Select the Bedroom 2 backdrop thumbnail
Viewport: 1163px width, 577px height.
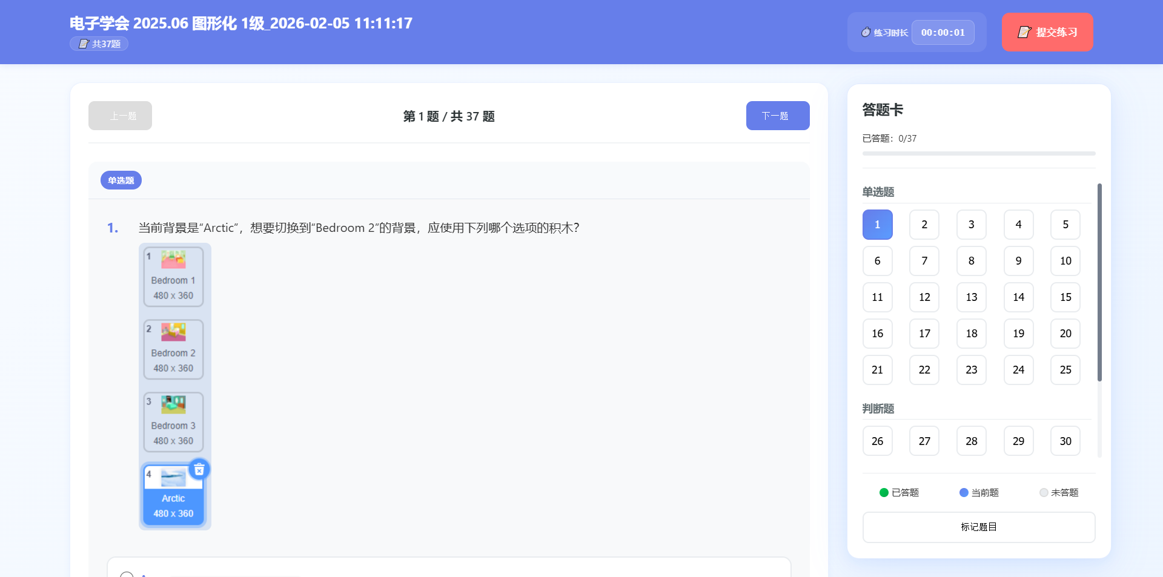(x=173, y=349)
